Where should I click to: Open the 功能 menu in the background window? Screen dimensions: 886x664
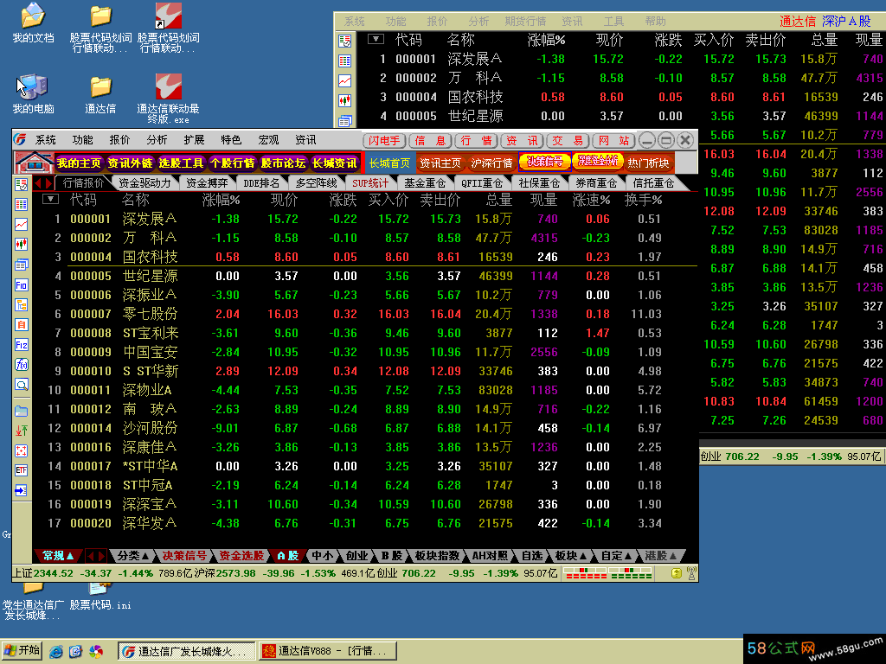click(395, 22)
